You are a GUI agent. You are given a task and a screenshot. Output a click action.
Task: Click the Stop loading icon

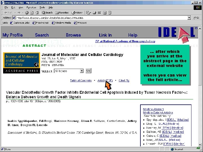(x=27, y=13)
